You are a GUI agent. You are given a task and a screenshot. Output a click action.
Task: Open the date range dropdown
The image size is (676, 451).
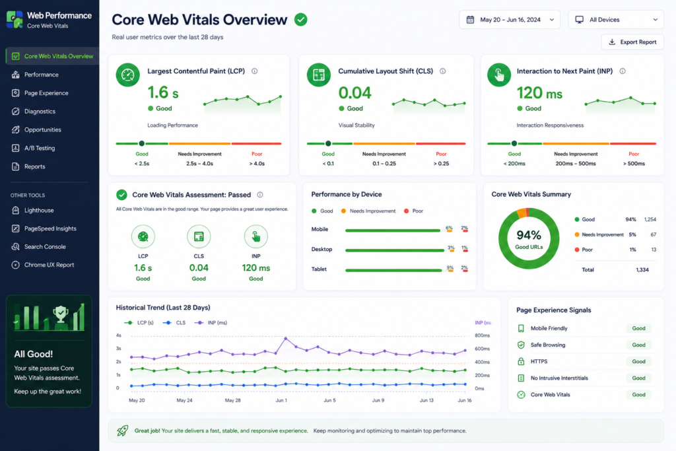click(510, 20)
